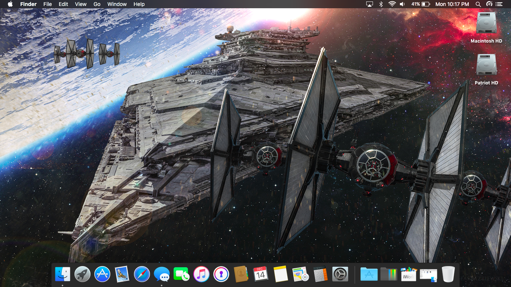Select the Macintosh HD desktop drive
The width and height of the screenshot is (511, 287).
[486, 28]
